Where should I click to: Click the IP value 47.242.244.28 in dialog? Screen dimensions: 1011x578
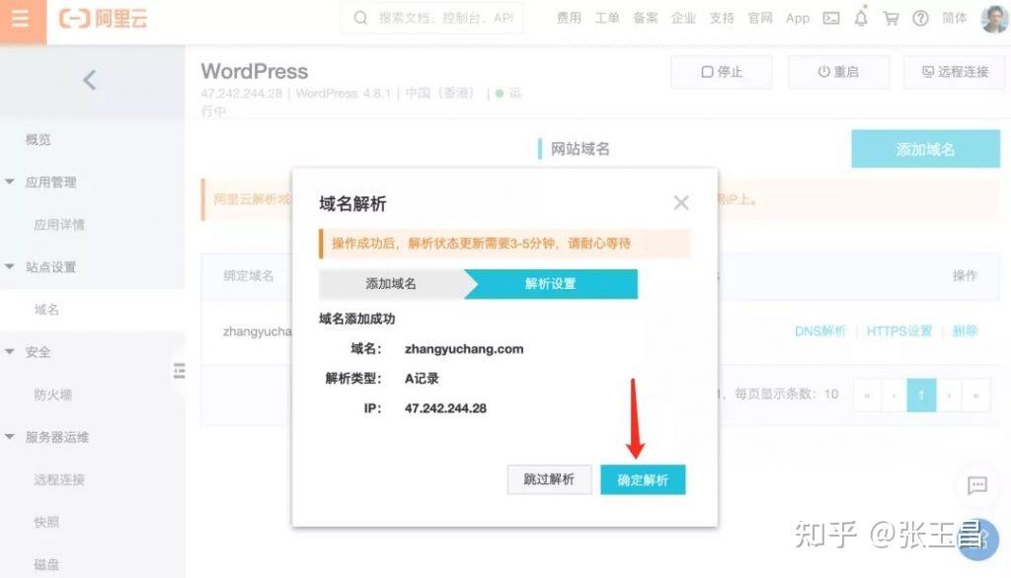tap(445, 408)
